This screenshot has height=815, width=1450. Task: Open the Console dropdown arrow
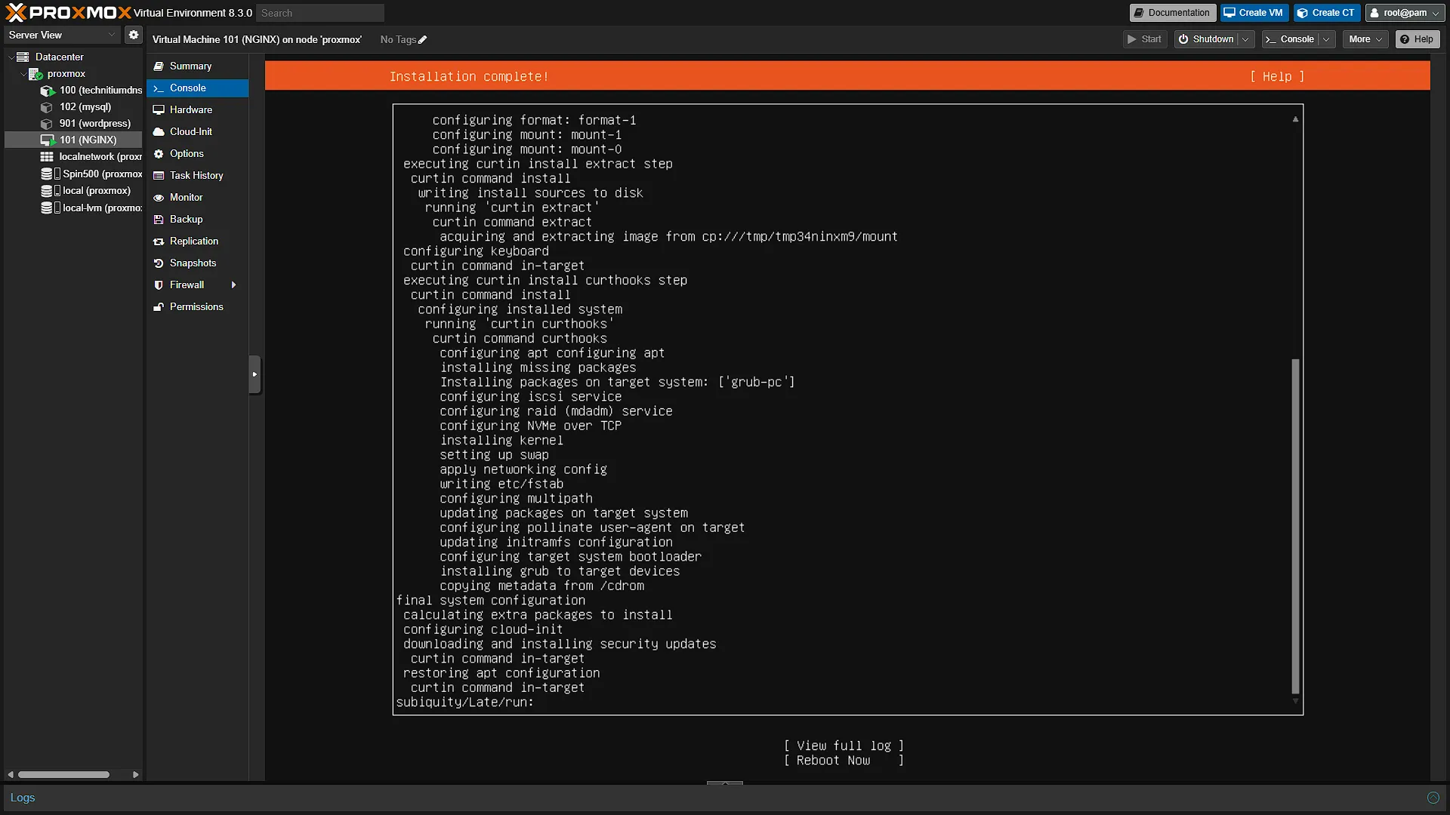[x=1326, y=39]
